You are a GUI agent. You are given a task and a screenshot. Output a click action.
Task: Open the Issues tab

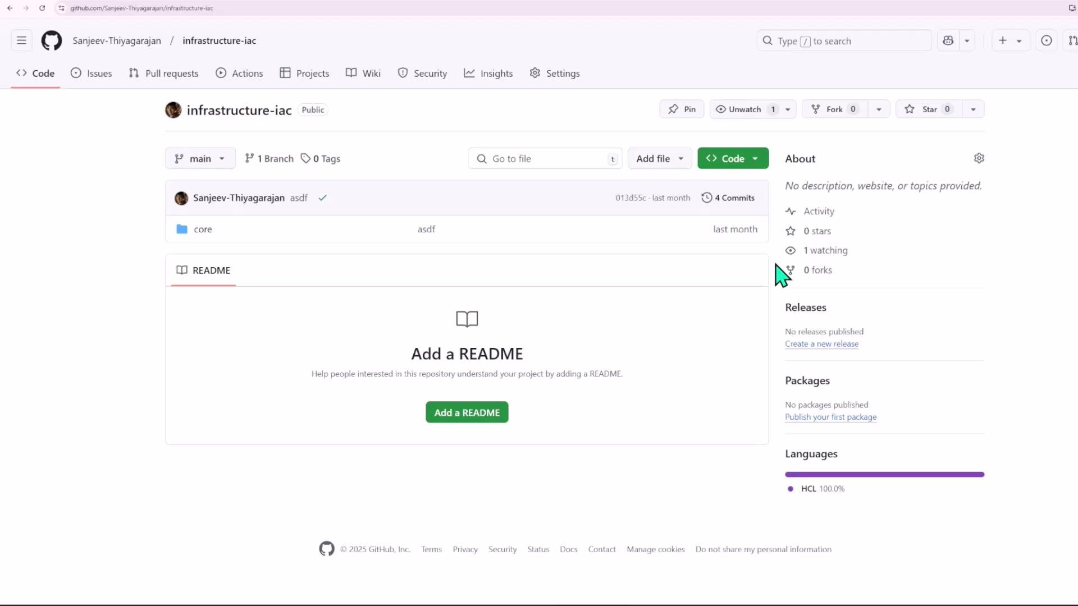[92, 74]
